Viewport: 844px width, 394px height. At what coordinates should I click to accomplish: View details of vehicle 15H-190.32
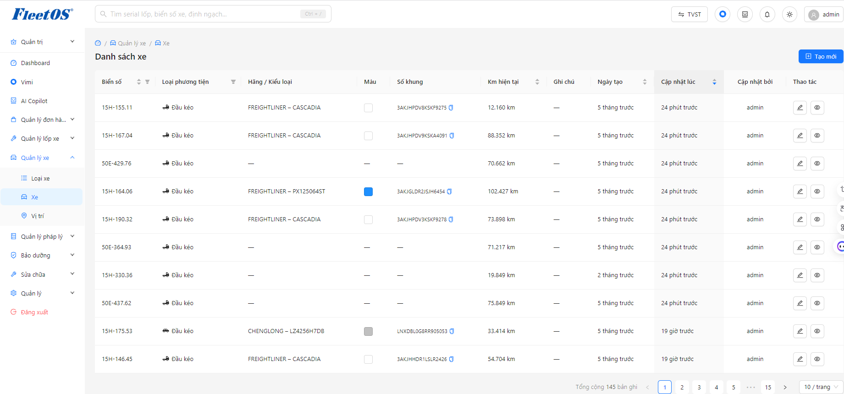(x=817, y=219)
